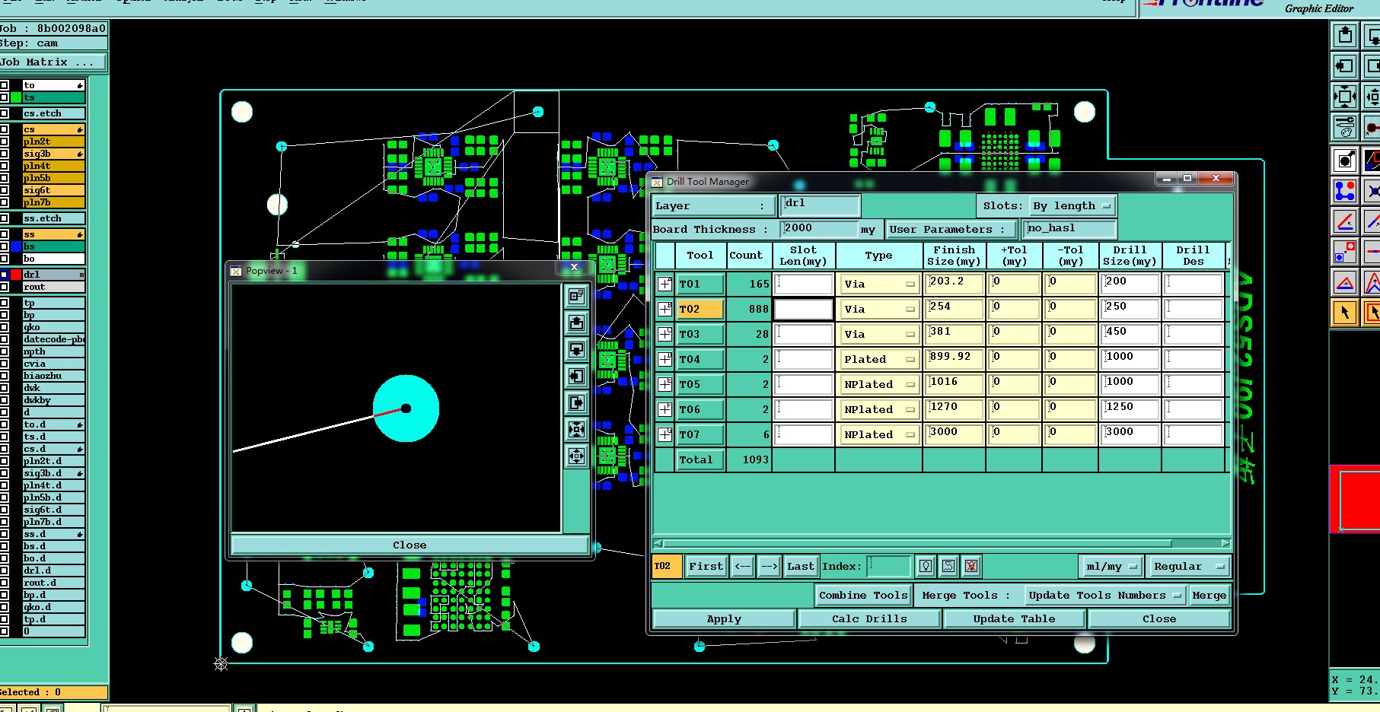This screenshot has width=1380, height=712.
Task: Click the blue color swatch of layer bs
Action: click(x=16, y=246)
